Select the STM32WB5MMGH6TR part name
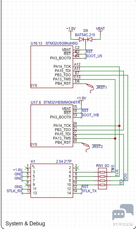 pos(62,102)
